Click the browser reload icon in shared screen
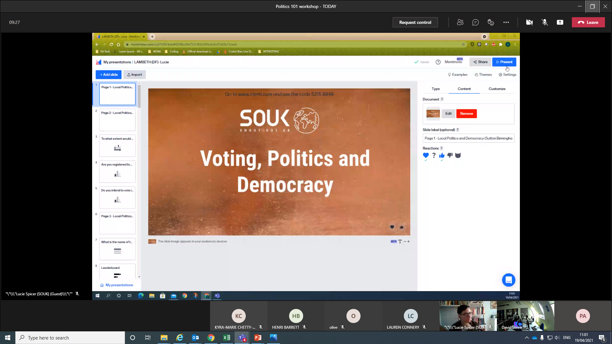 [x=111, y=44]
